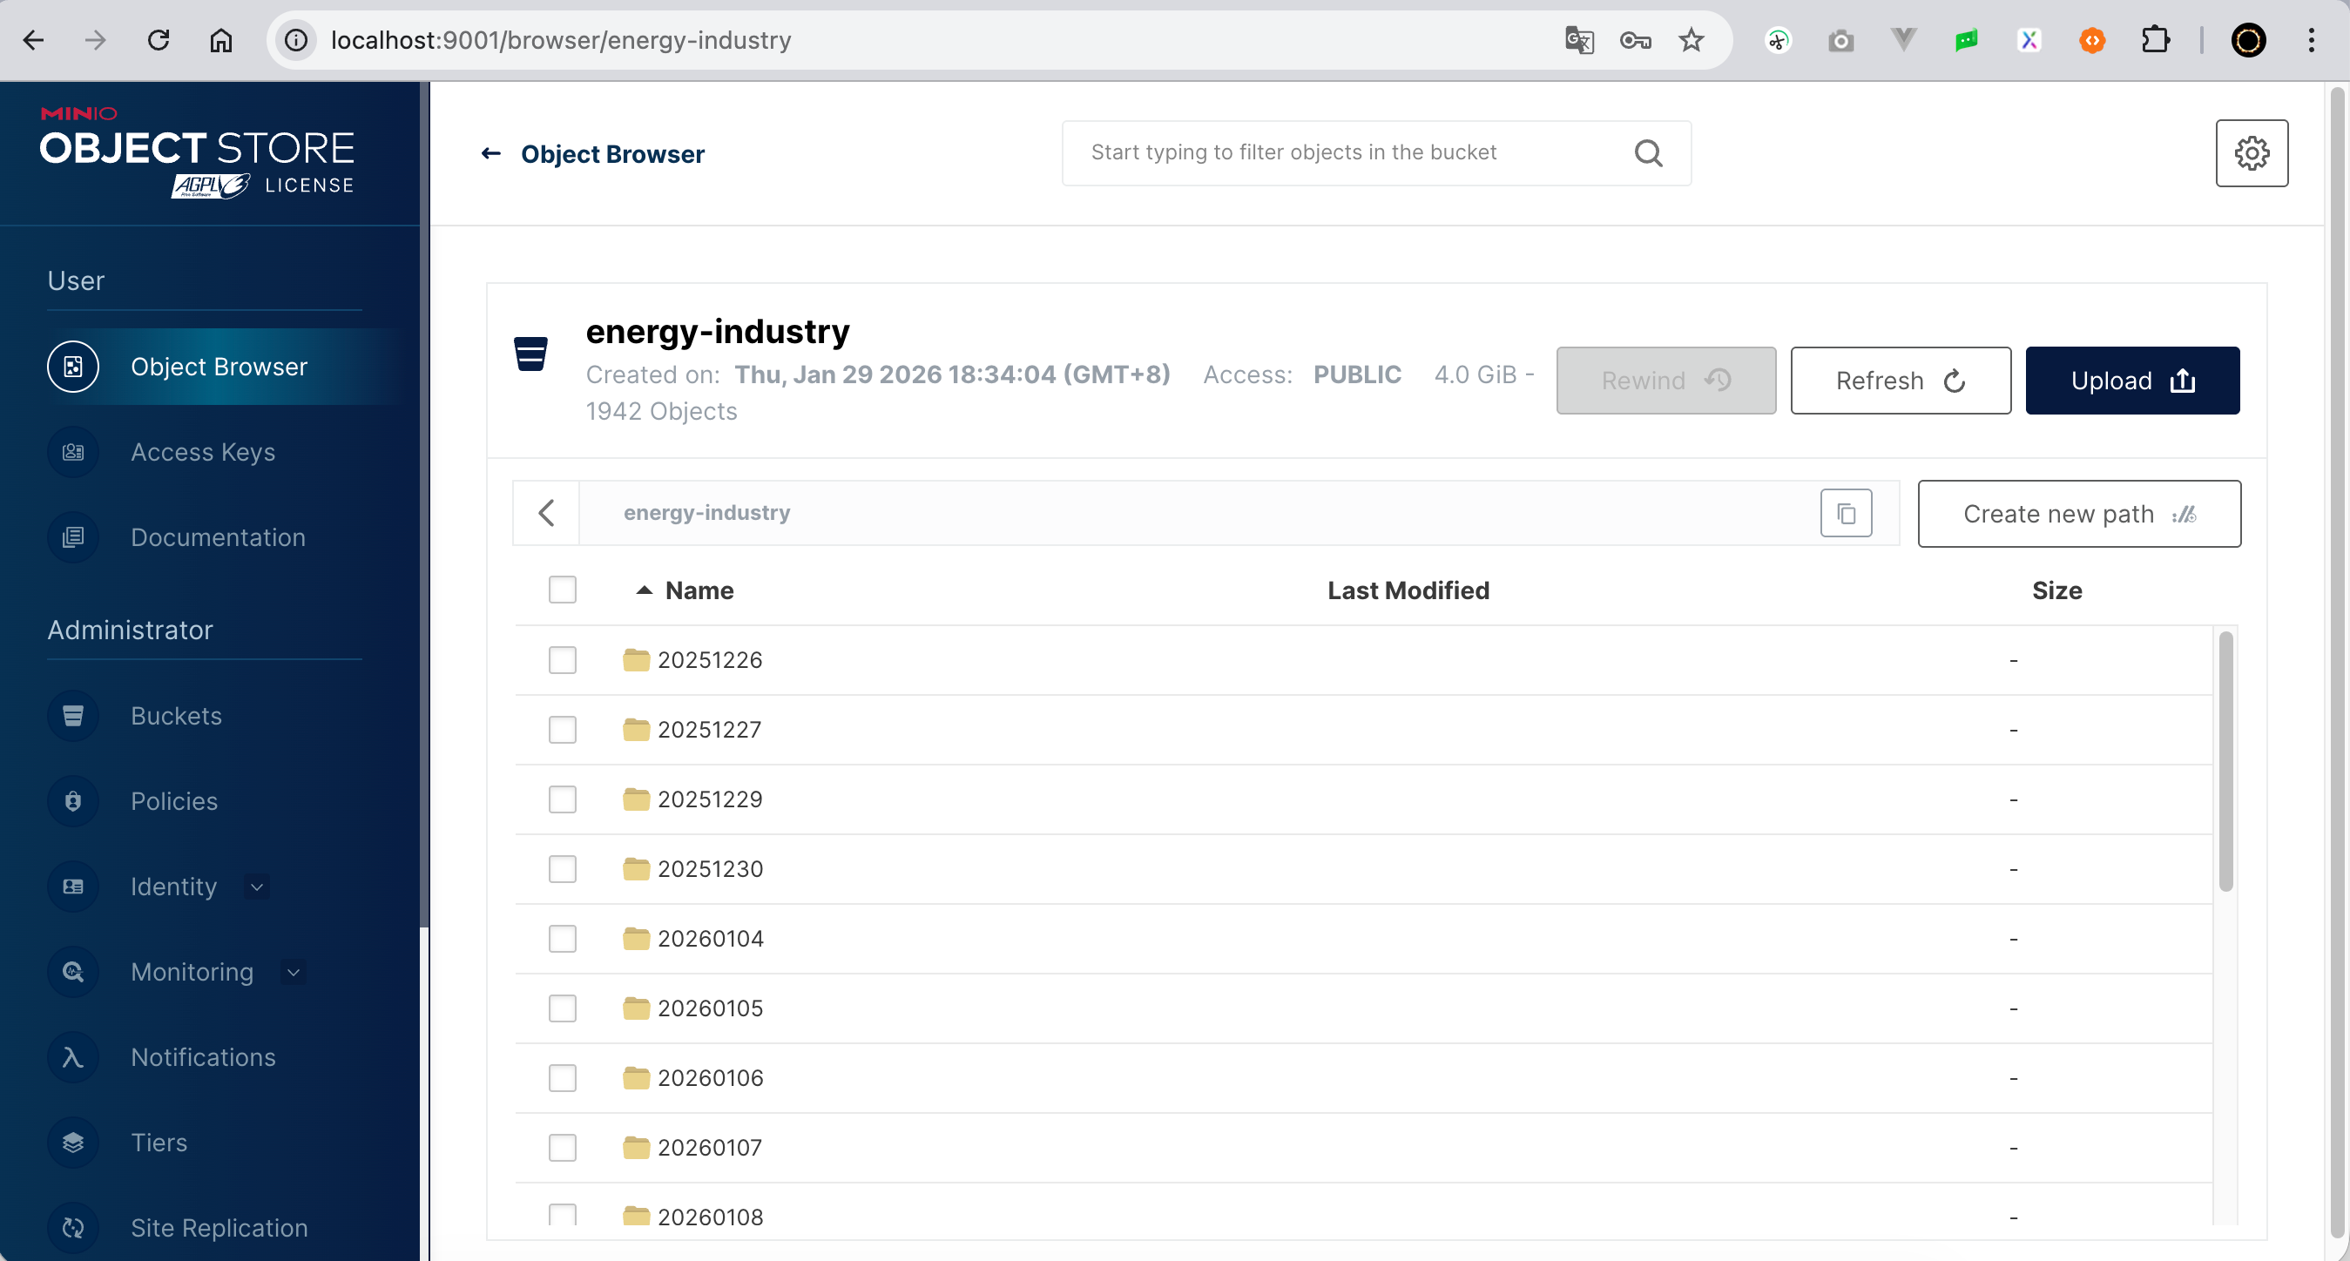2350x1261 pixels.
Task: Open the Policies sidebar icon
Action: (73, 800)
